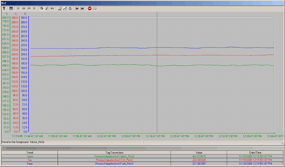The width and height of the screenshot is (285, 167).
Task: Bring previous trend to foreground
Action: coord(77,9)
